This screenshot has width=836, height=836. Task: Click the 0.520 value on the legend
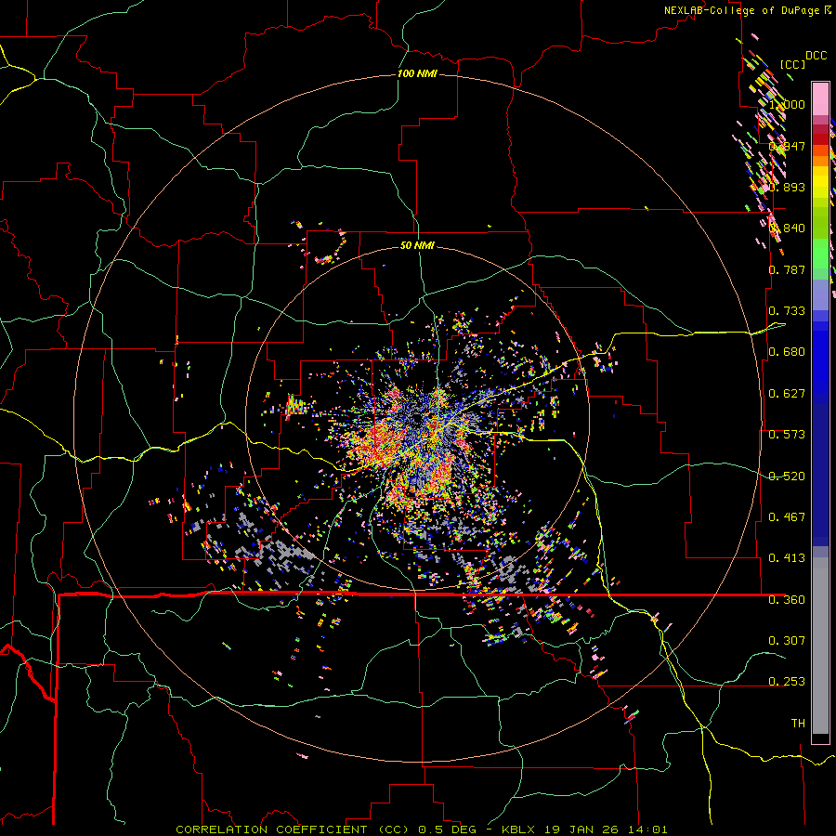click(x=787, y=477)
